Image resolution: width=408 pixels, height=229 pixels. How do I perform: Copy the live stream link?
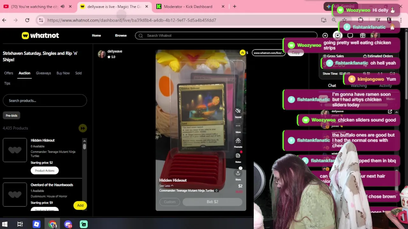(295, 53)
